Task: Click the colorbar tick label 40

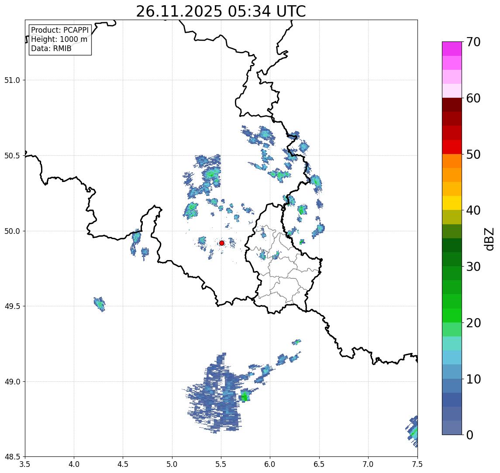Action: (473, 210)
